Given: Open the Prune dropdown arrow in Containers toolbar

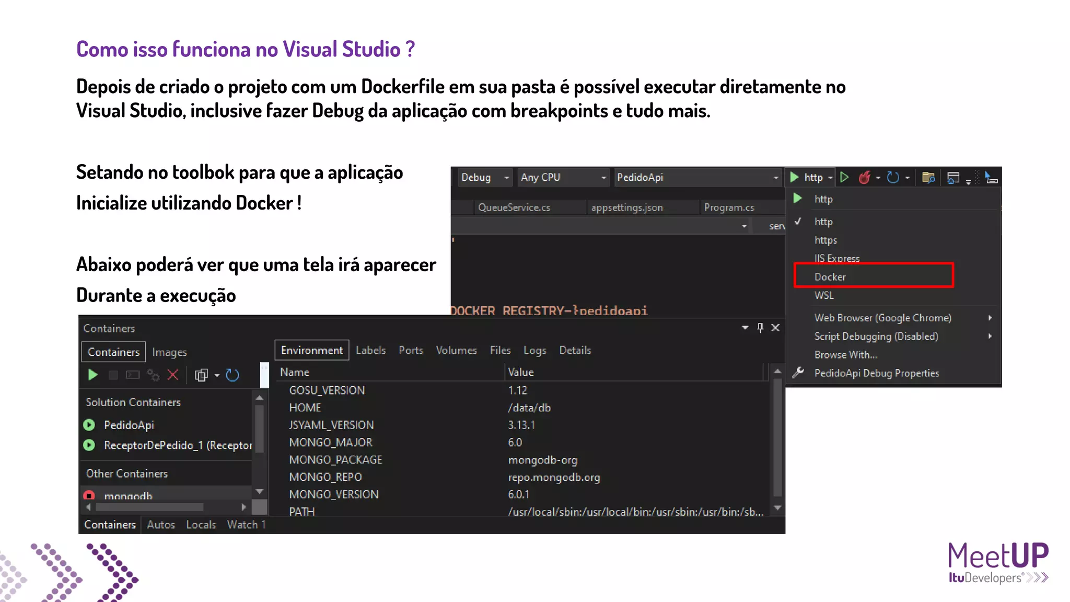Looking at the screenshot, I should [216, 375].
